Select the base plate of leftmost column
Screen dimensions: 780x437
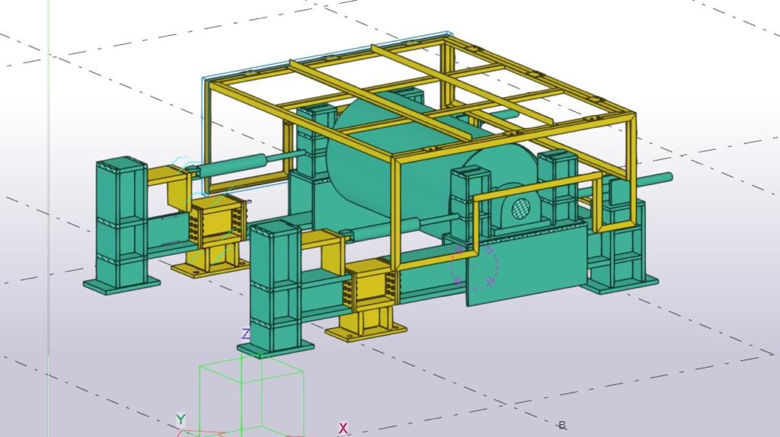point(122,284)
